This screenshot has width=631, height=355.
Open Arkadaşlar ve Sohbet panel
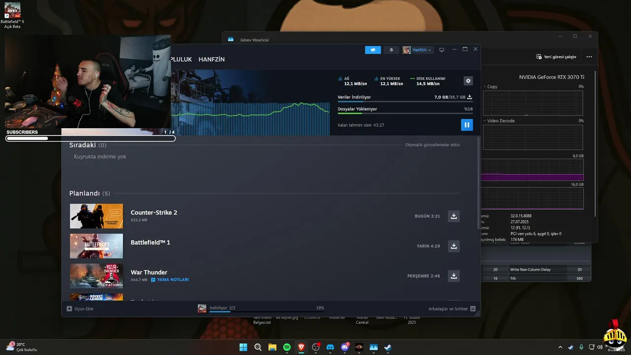[452, 309]
